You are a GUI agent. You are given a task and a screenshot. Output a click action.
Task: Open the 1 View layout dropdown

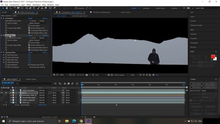click(134, 75)
